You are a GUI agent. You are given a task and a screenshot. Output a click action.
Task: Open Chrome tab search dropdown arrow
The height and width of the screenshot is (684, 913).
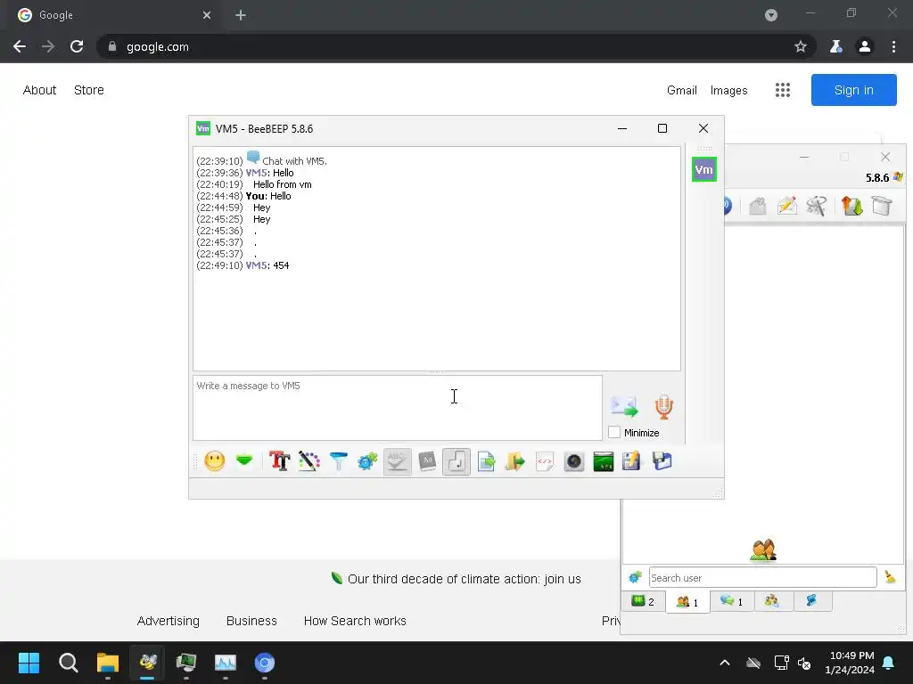[x=771, y=15]
